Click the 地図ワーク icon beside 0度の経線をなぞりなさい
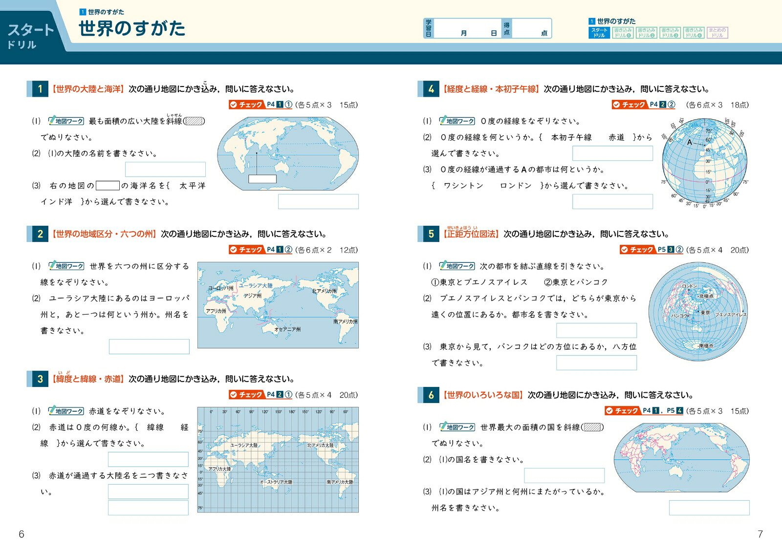The height and width of the screenshot is (552, 782). (x=457, y=121)
